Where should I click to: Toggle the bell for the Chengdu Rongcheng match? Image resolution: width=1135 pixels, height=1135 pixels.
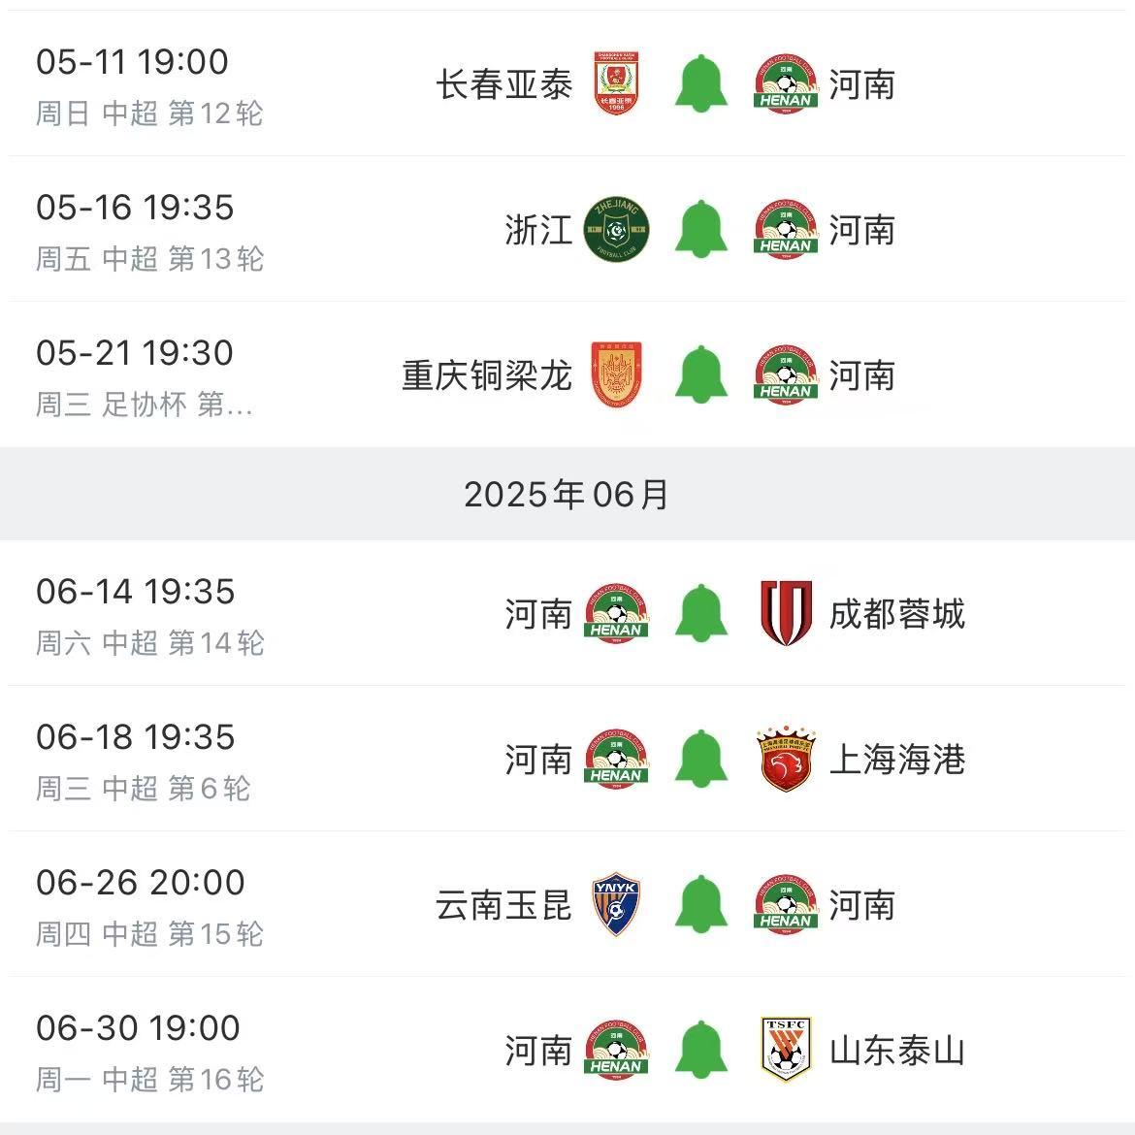(700, 614)
